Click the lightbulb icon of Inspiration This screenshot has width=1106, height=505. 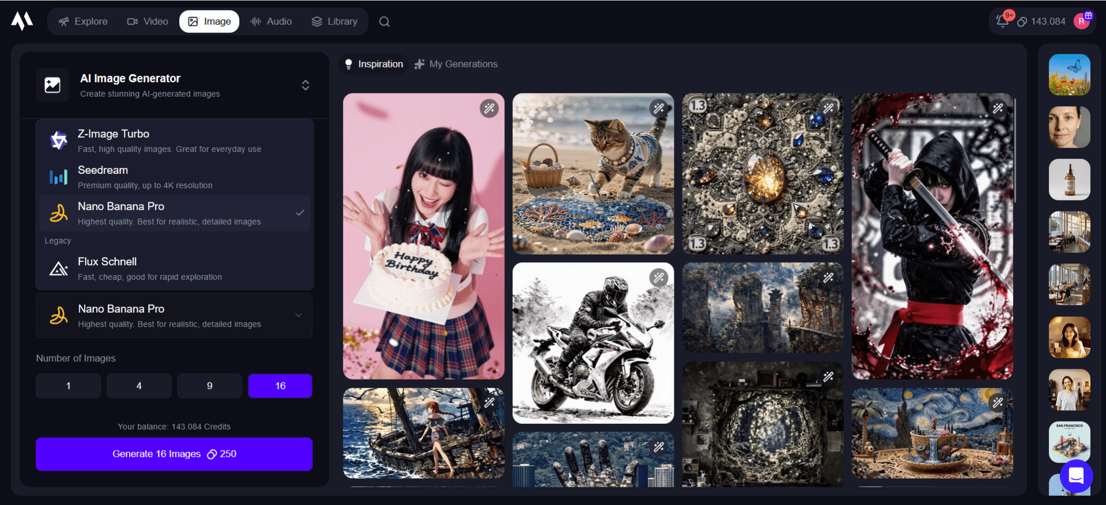[x=348, y=64]
